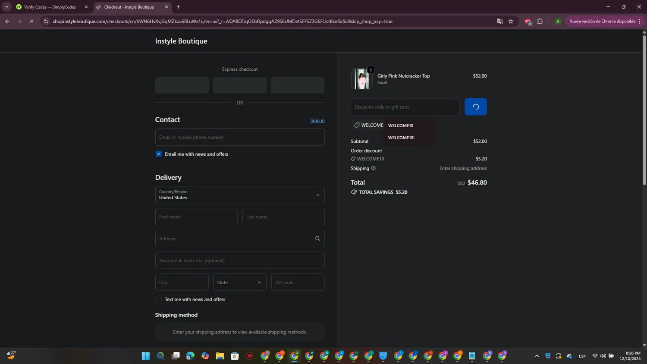Click the shipping info help icon

[x=373, y=168]
